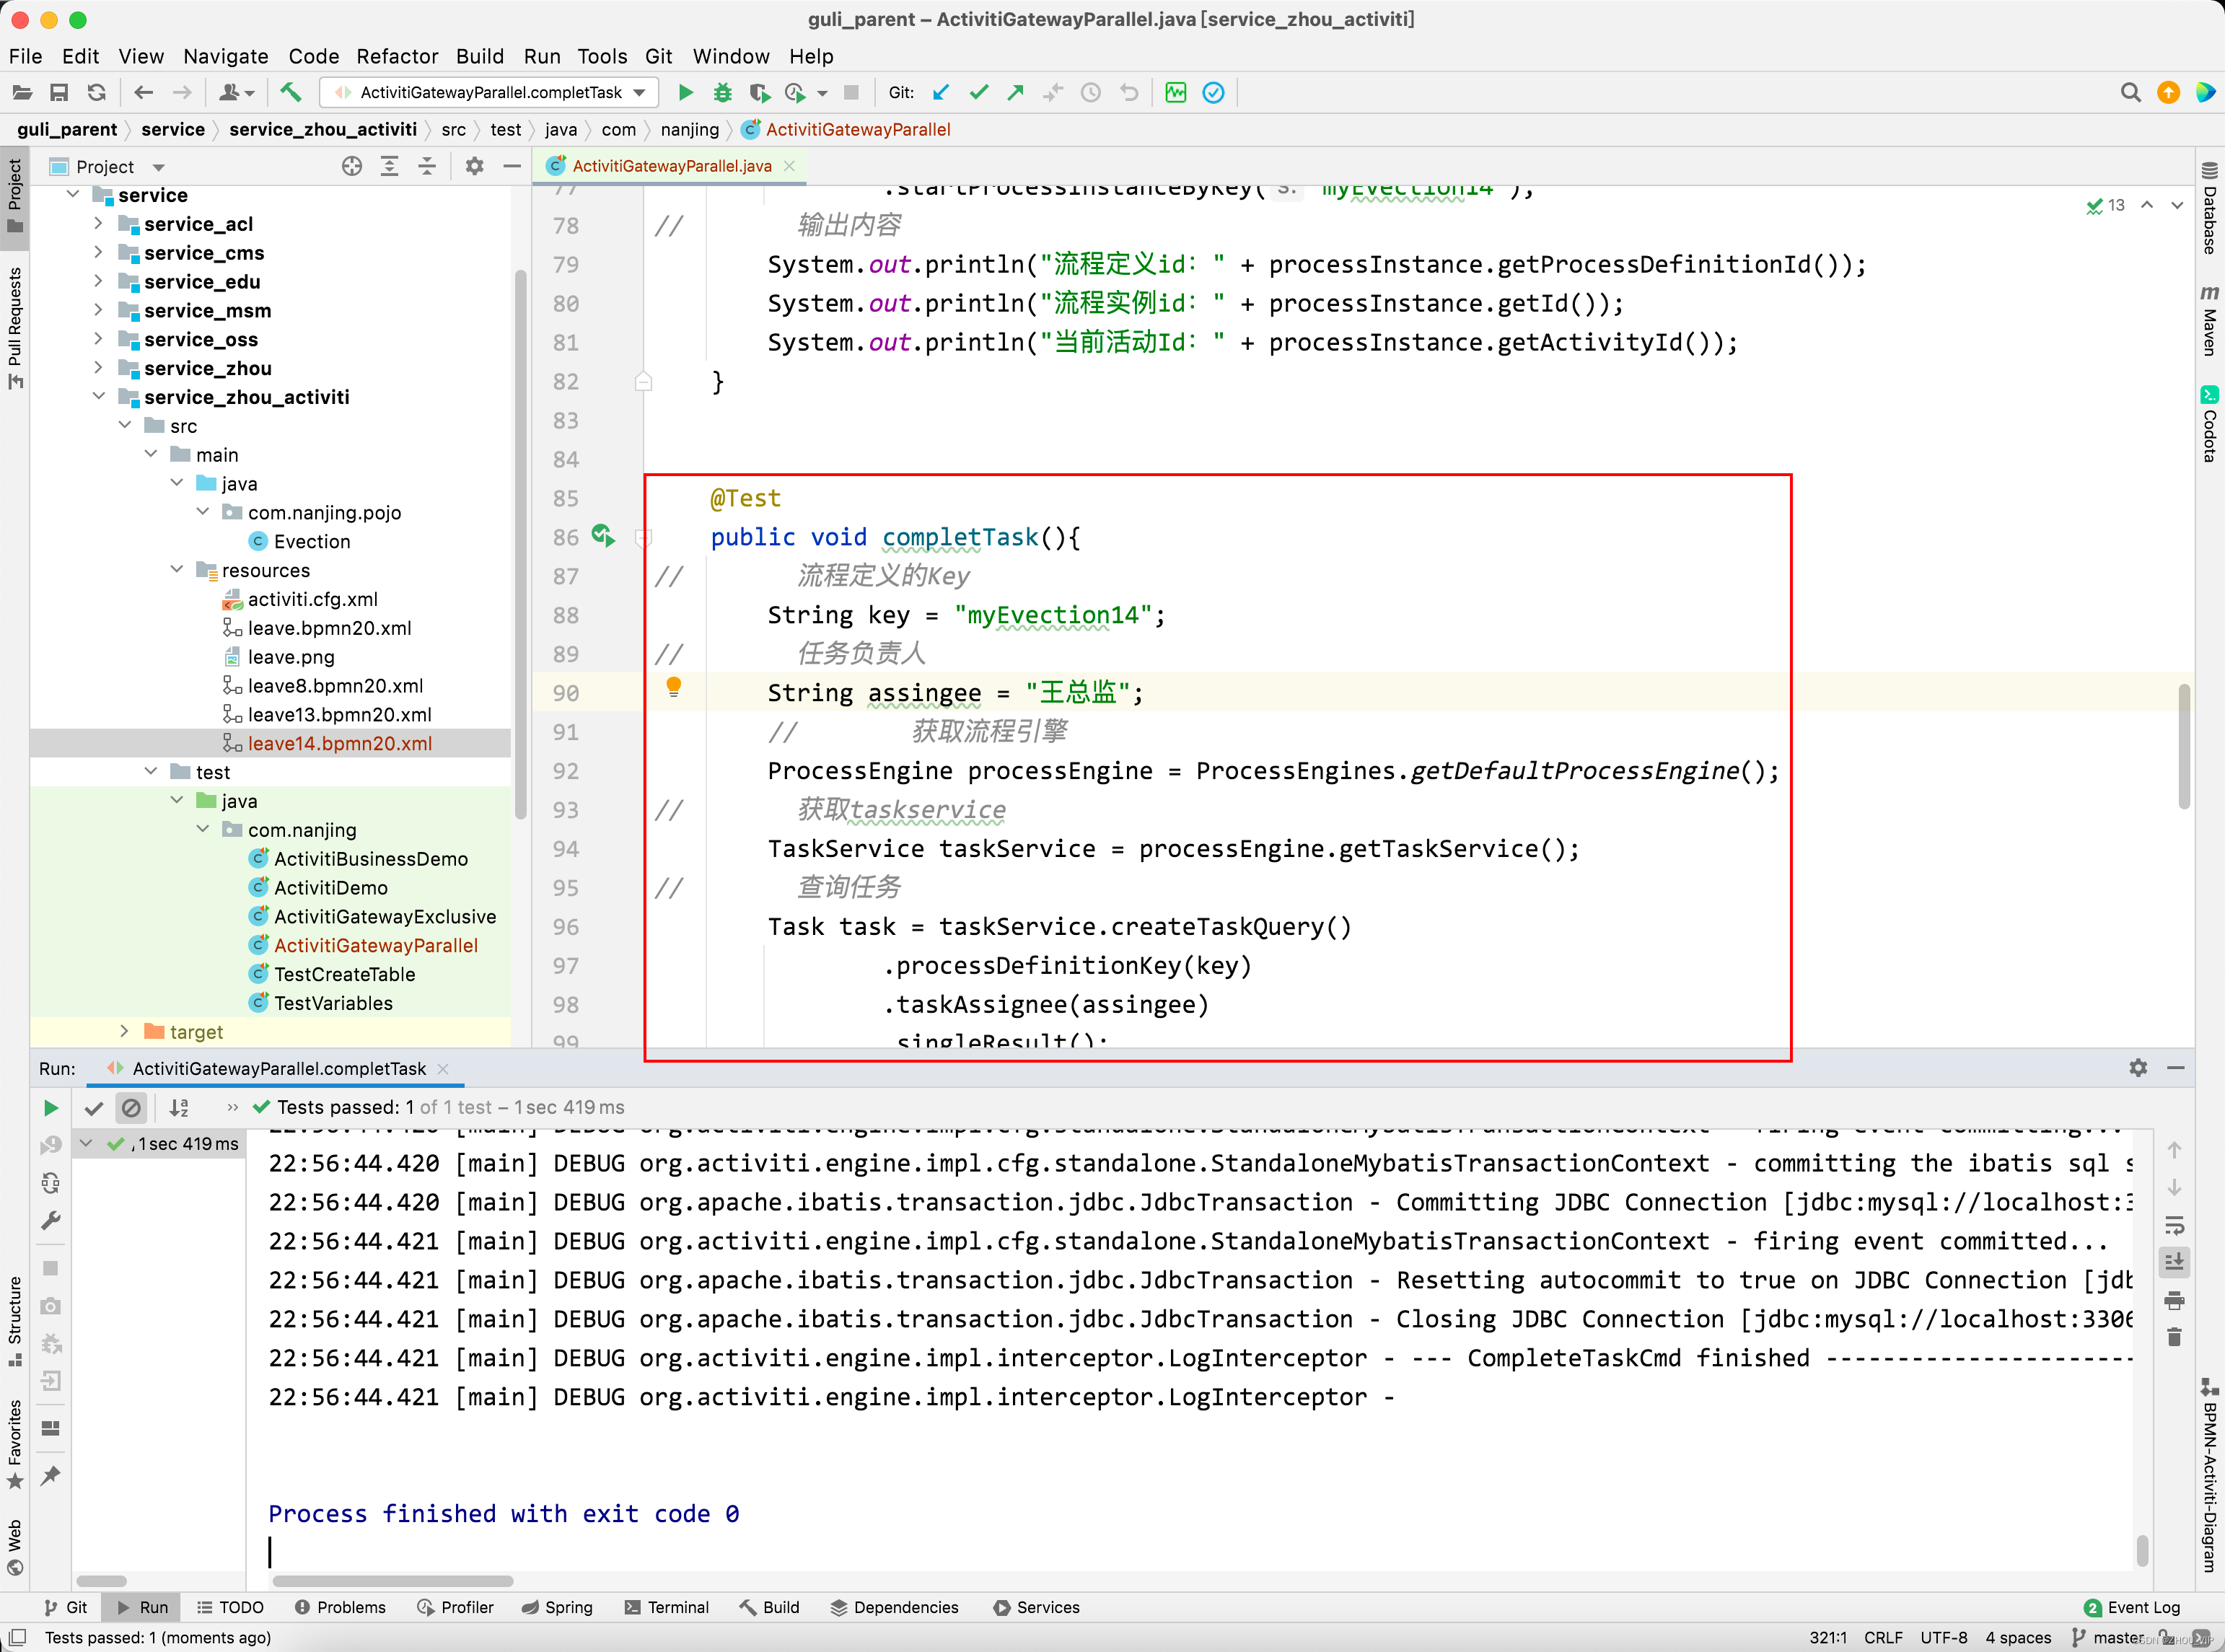Click the Build hammer icon
2225x1652 pixels.
[290, 93]
